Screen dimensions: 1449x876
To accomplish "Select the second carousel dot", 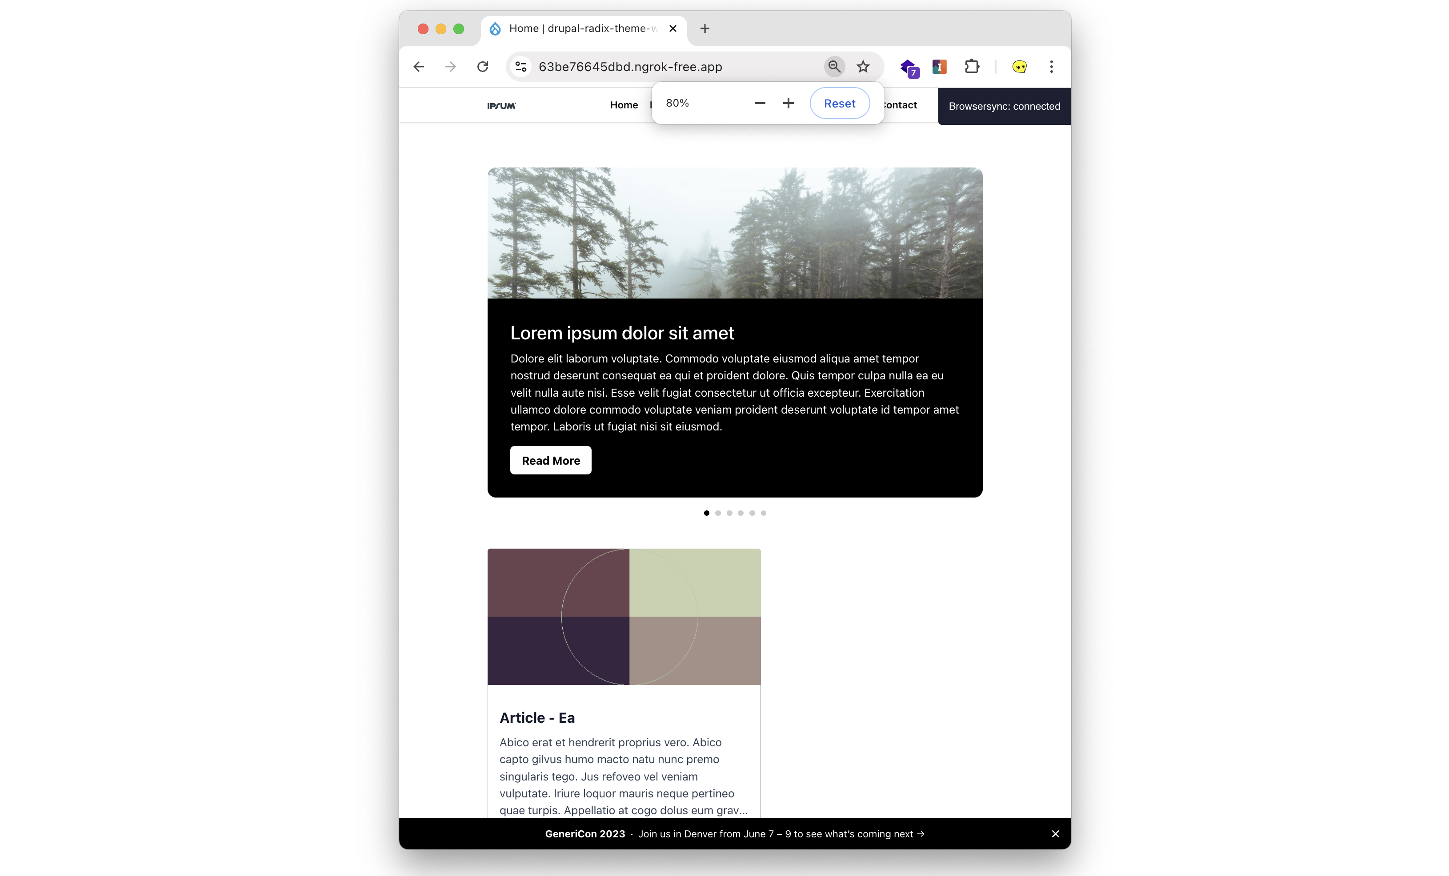I will (718, 513).
